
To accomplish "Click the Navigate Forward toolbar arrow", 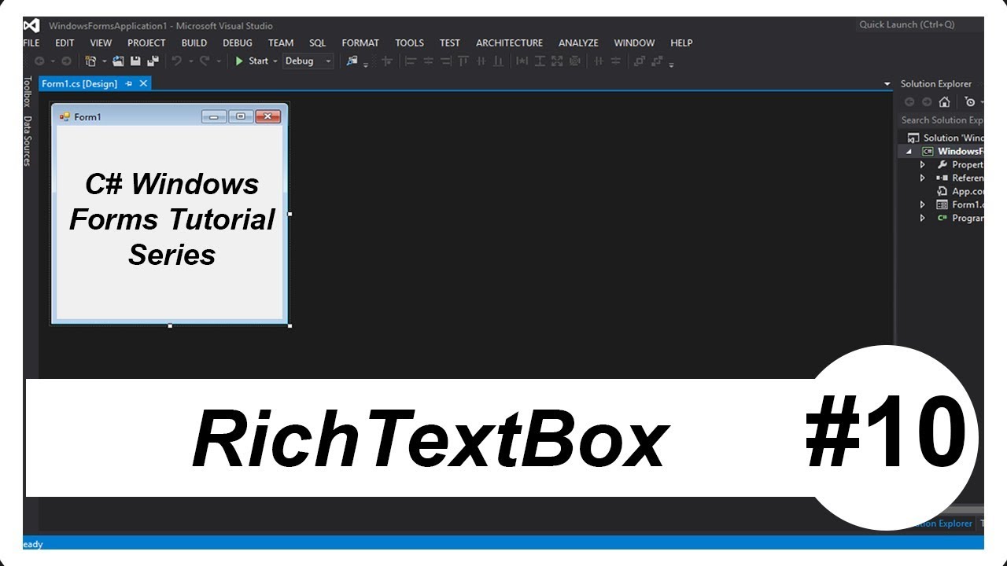I will coord(66,61).
